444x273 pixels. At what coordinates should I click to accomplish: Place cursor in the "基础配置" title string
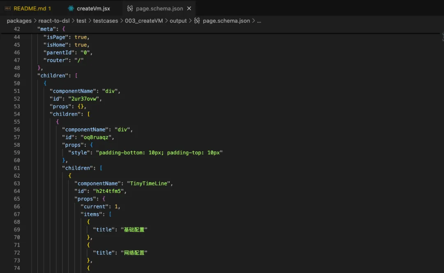pyautogui.click(x=135, y=229)
